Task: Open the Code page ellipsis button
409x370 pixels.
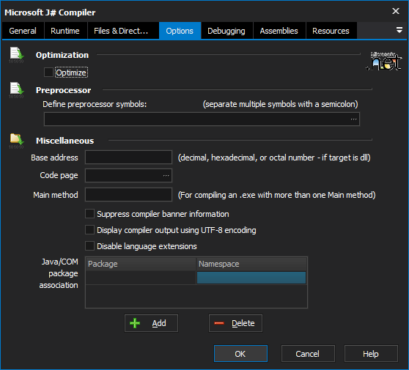Action: [166, 176]
